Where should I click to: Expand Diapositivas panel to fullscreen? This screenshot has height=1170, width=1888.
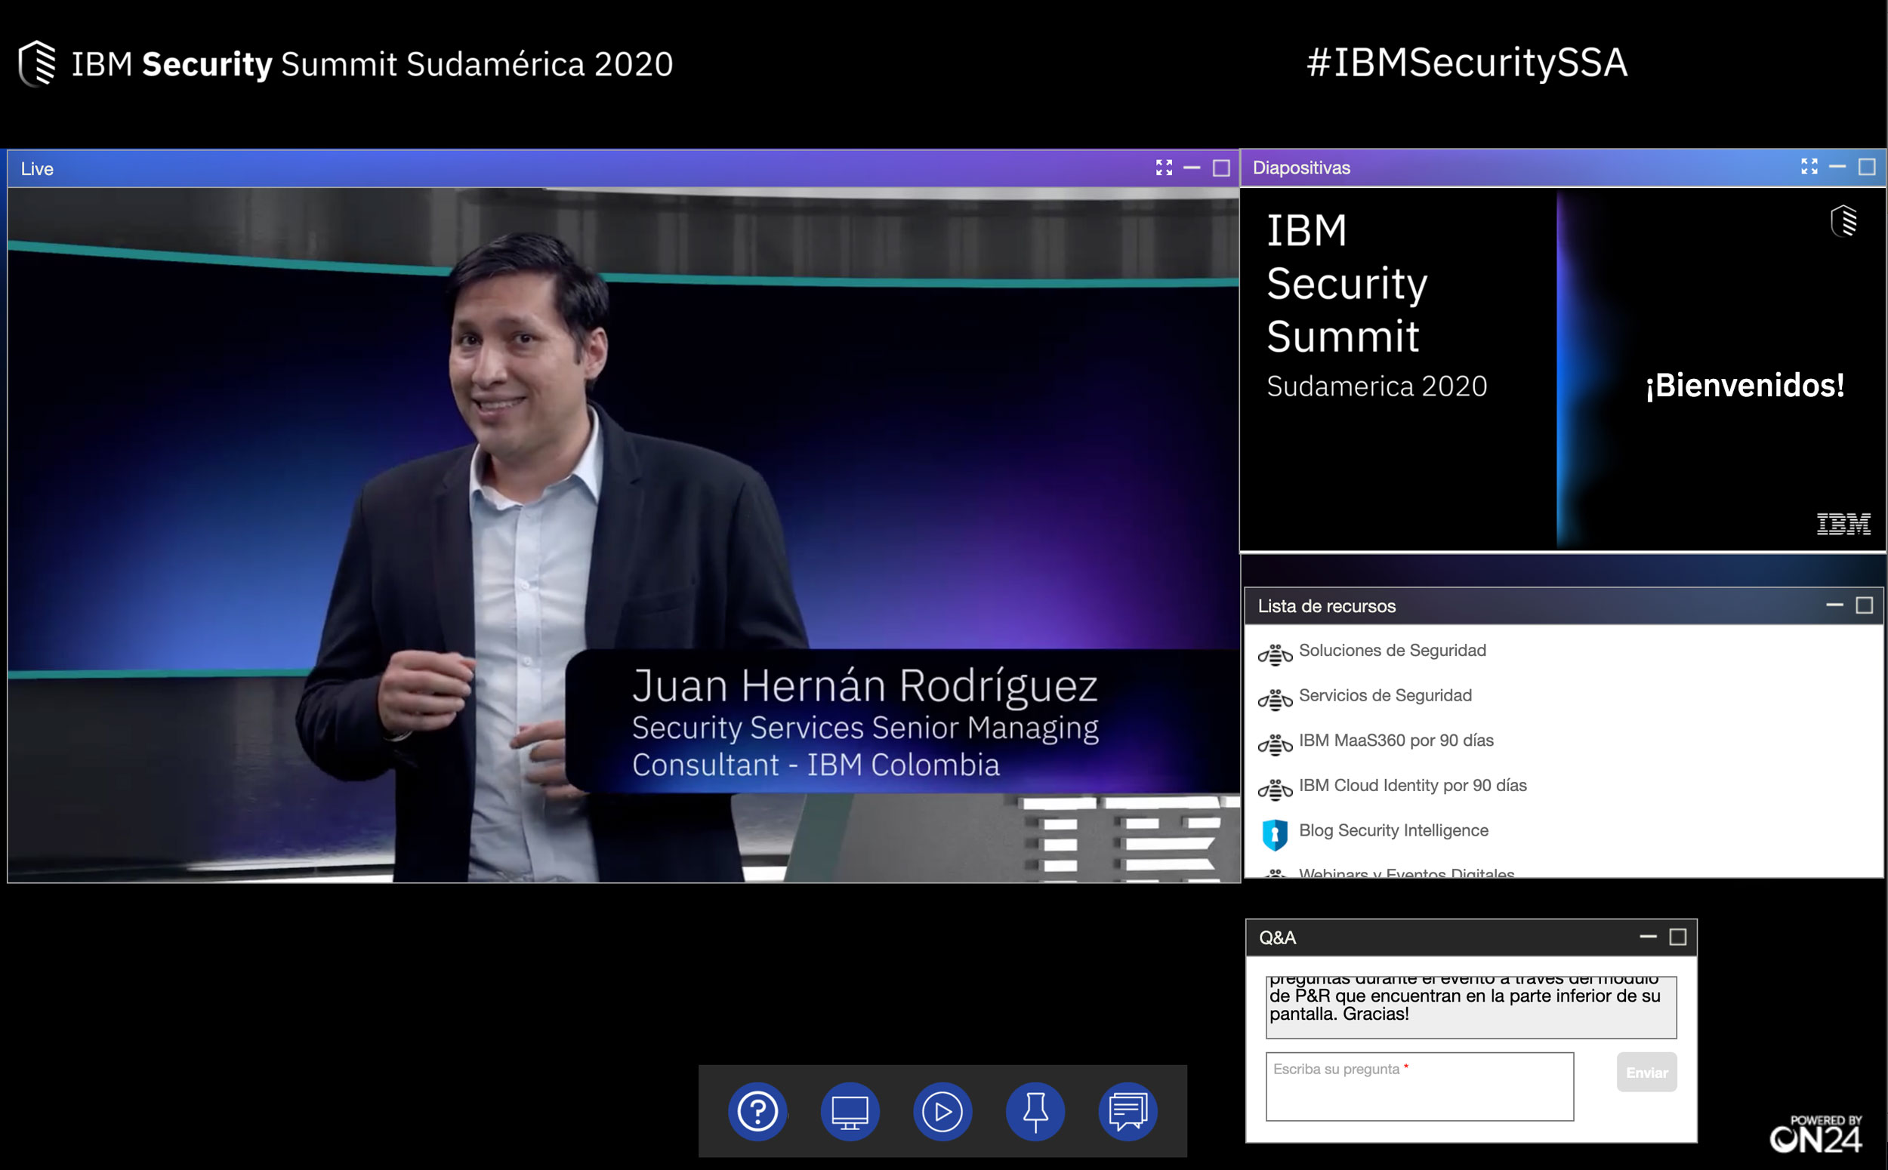tap(1808, 167)
